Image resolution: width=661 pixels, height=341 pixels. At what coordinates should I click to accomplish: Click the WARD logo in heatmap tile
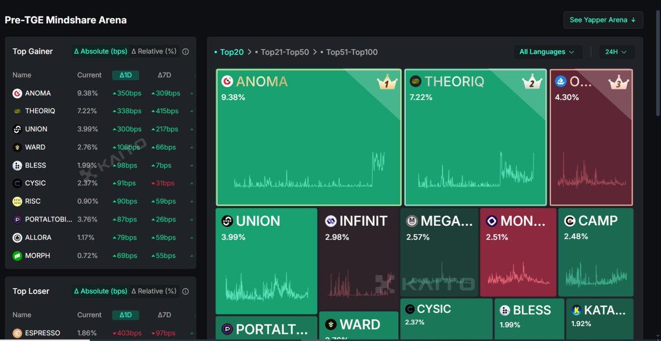click(330, 324)
